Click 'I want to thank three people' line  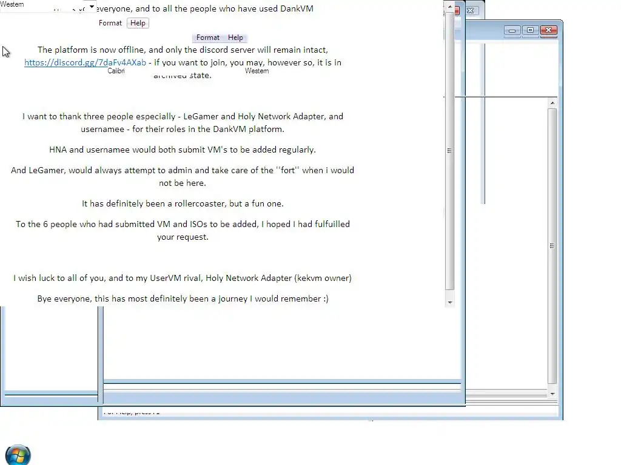[183, 116]
